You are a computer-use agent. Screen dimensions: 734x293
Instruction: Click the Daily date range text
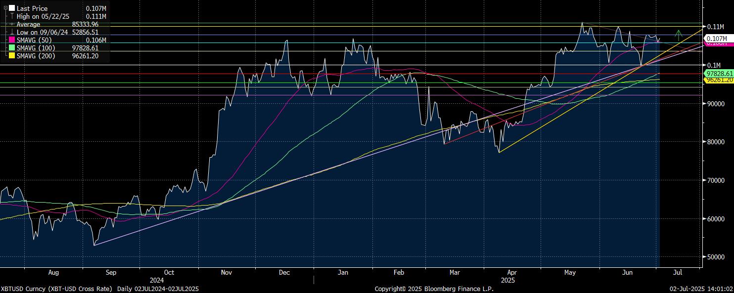[x=158, y=289]
